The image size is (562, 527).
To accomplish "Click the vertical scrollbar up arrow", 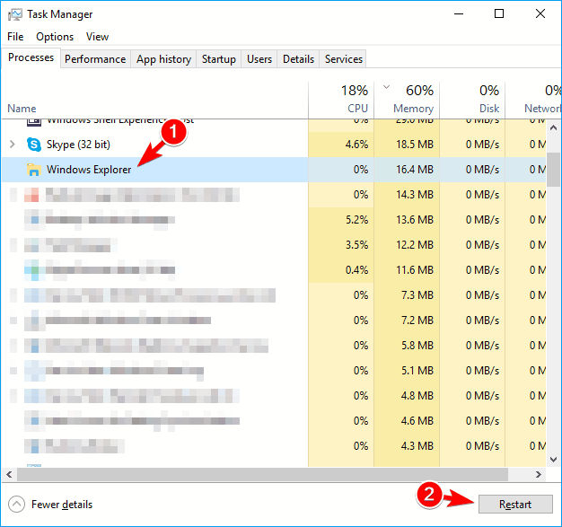I will coord(553,127).
